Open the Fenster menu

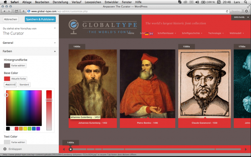127,2
